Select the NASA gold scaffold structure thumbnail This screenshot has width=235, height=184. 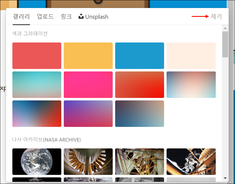[x=140, y=162]
